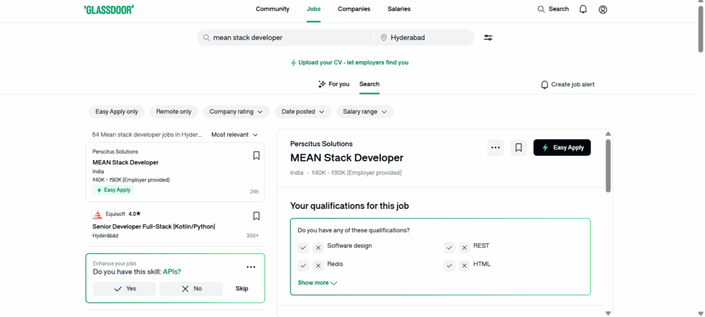Confirm REST qualification with checkmark

[450, 248]
